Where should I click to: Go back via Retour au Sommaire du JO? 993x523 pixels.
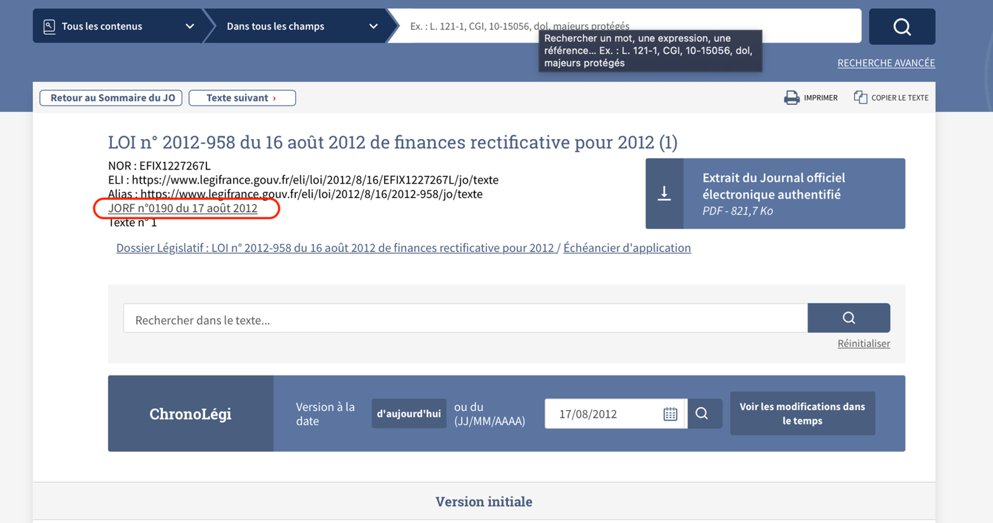pyautogui.click(x=111, y=98)
